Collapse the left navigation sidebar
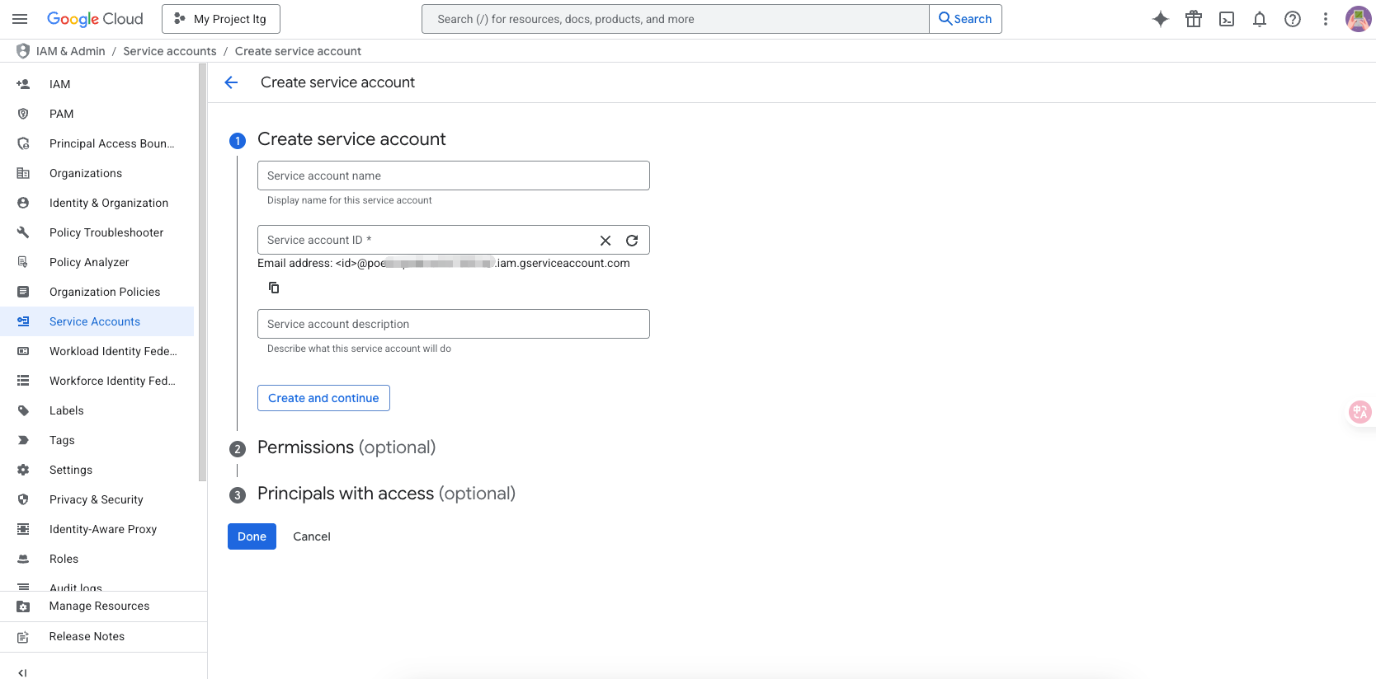Screen dimensions: 1376x679 click(22, 672)
